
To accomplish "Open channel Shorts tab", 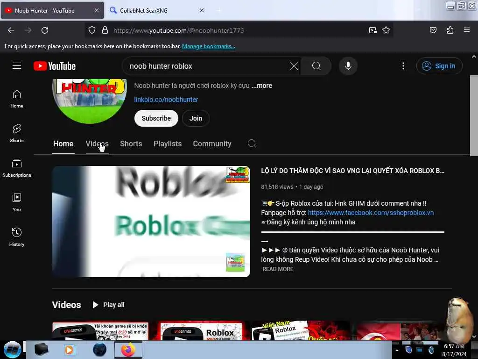I will pos(131,144).
